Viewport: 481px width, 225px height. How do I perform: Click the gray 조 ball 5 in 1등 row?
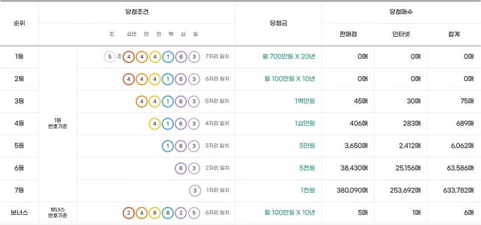point(109,56)
